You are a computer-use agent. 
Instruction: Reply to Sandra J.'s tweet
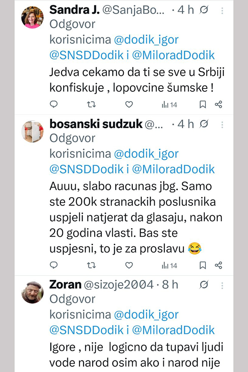[54, 105]
